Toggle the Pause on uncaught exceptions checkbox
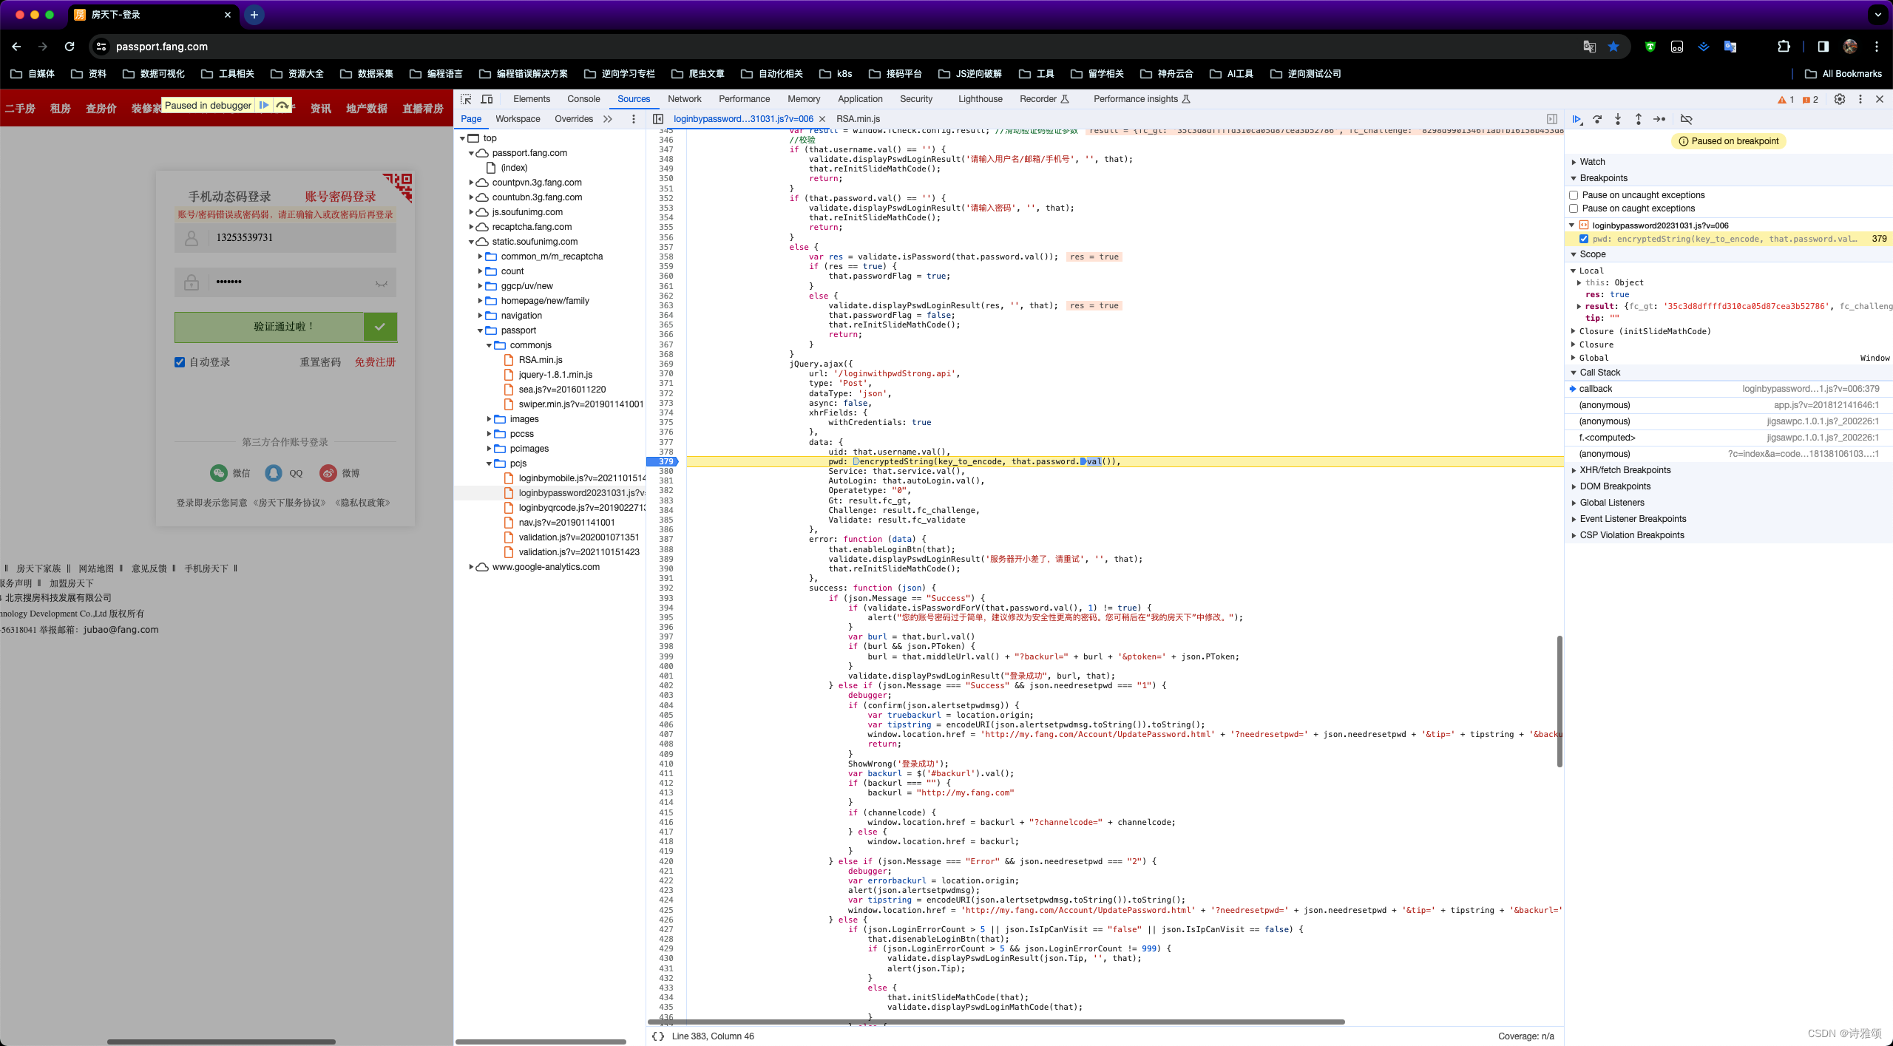The height and width of the screenshot is (1046, 1893). point(1575,194)
